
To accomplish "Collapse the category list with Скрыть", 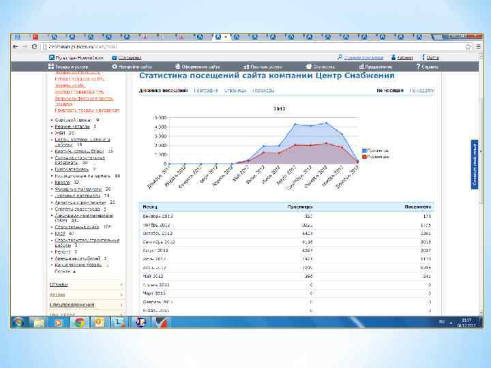I will [65, 271].
